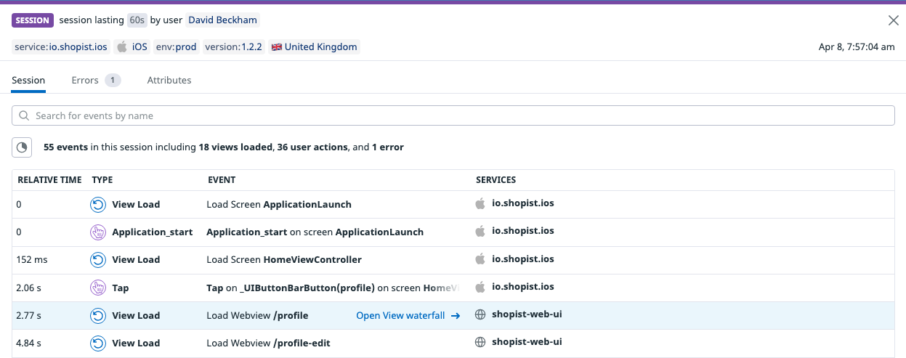Click the United Kingdom country tag
This screenshot has width=906, height=358.
point(314,47)
